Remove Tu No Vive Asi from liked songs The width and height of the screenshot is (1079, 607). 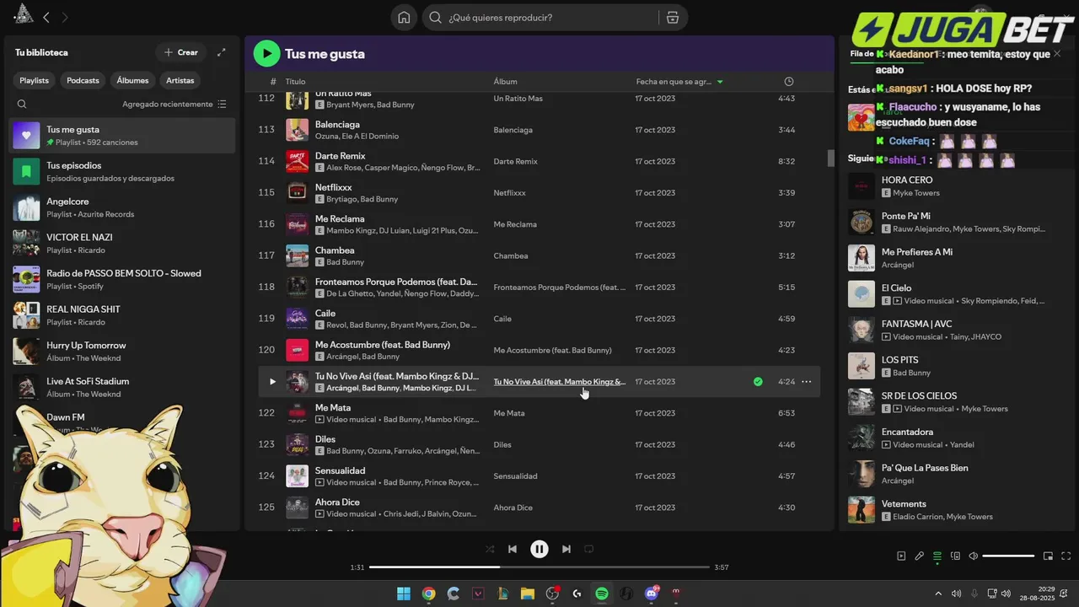click(x=758, y=382)
